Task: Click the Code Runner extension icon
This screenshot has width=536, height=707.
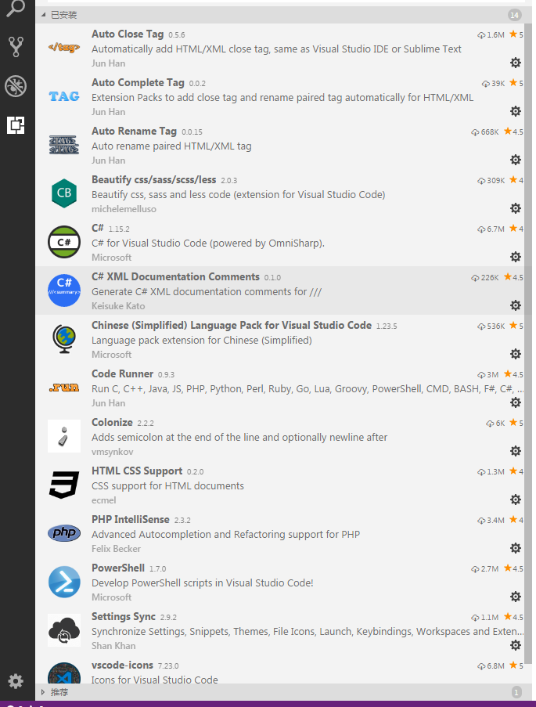Action: 63,388
